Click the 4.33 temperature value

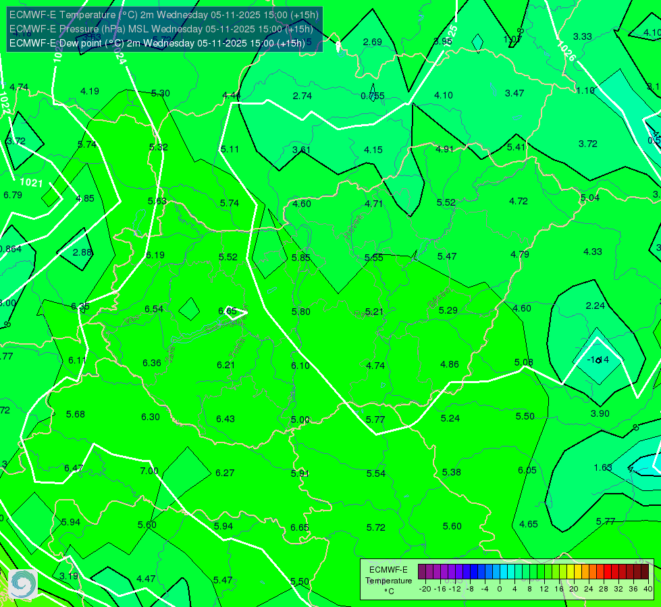point(593,252)
